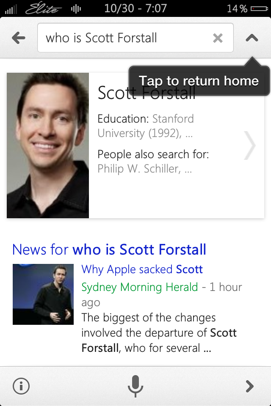This screenshot has height=406, width=271.
Task: Tap the info icon at bottom
Action: pos(21,386)
